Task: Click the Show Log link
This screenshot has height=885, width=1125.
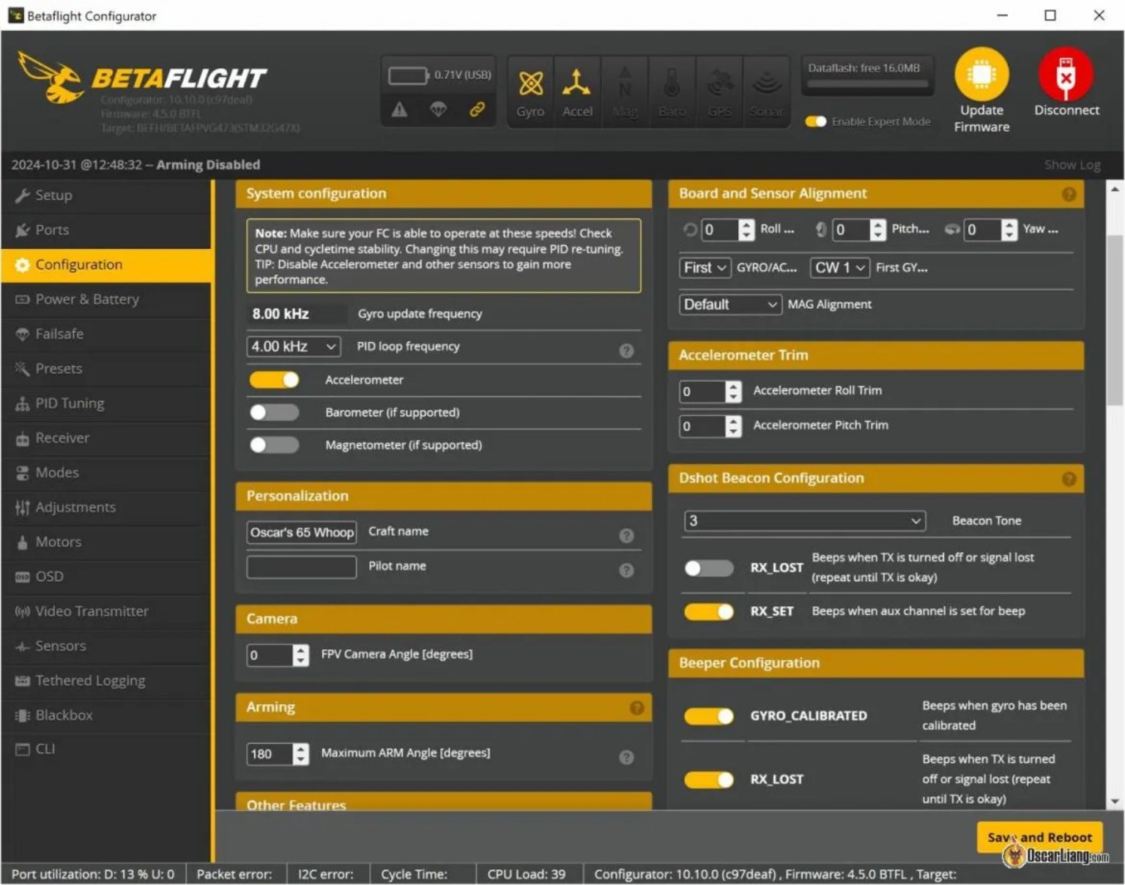Action: tap(1072, 165)
